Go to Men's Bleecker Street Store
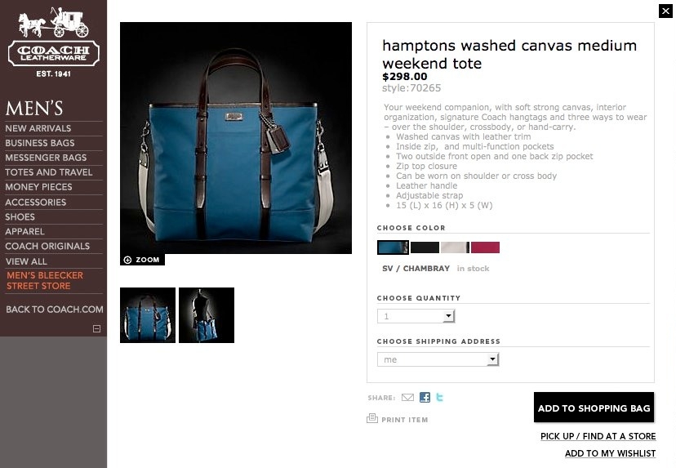The height and width of the screenshot is (468, 676). (45, 280)
